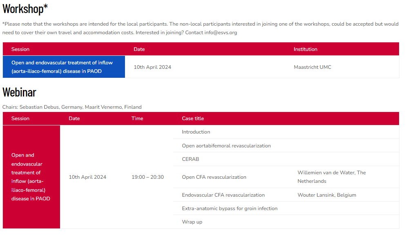Click the Workshop heading
This screenshot has height=237, width=406.
(25, 9)
